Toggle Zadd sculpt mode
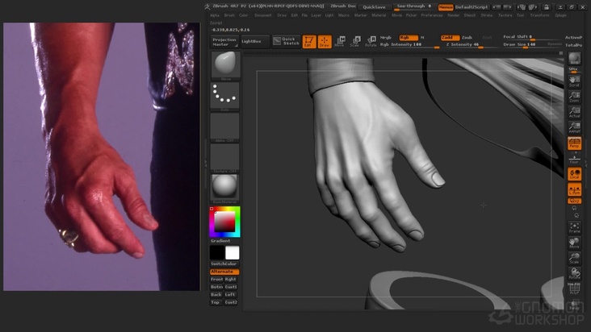The width and height of the screenshot is (591, 332). pyautogui.click(x=450, y=38)
